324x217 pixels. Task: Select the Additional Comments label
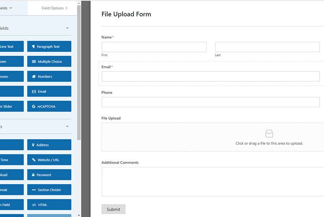point(120,163)
